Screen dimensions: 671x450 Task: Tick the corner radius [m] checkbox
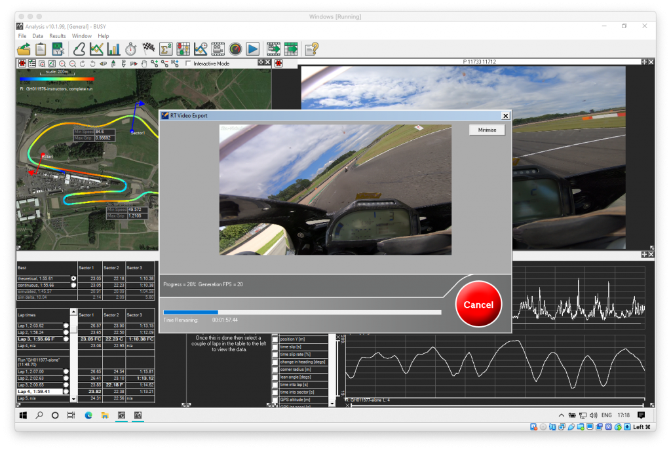click(275, 370)
